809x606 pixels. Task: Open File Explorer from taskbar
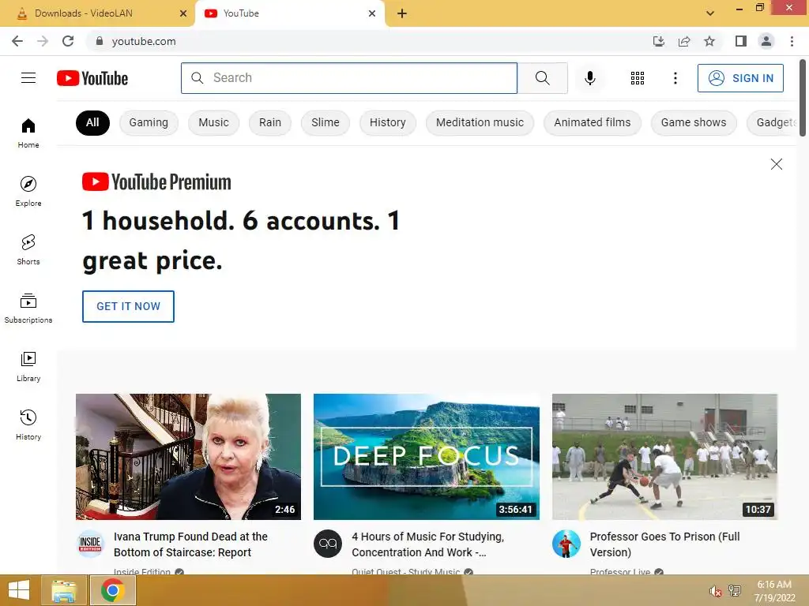tap(64, 590)
